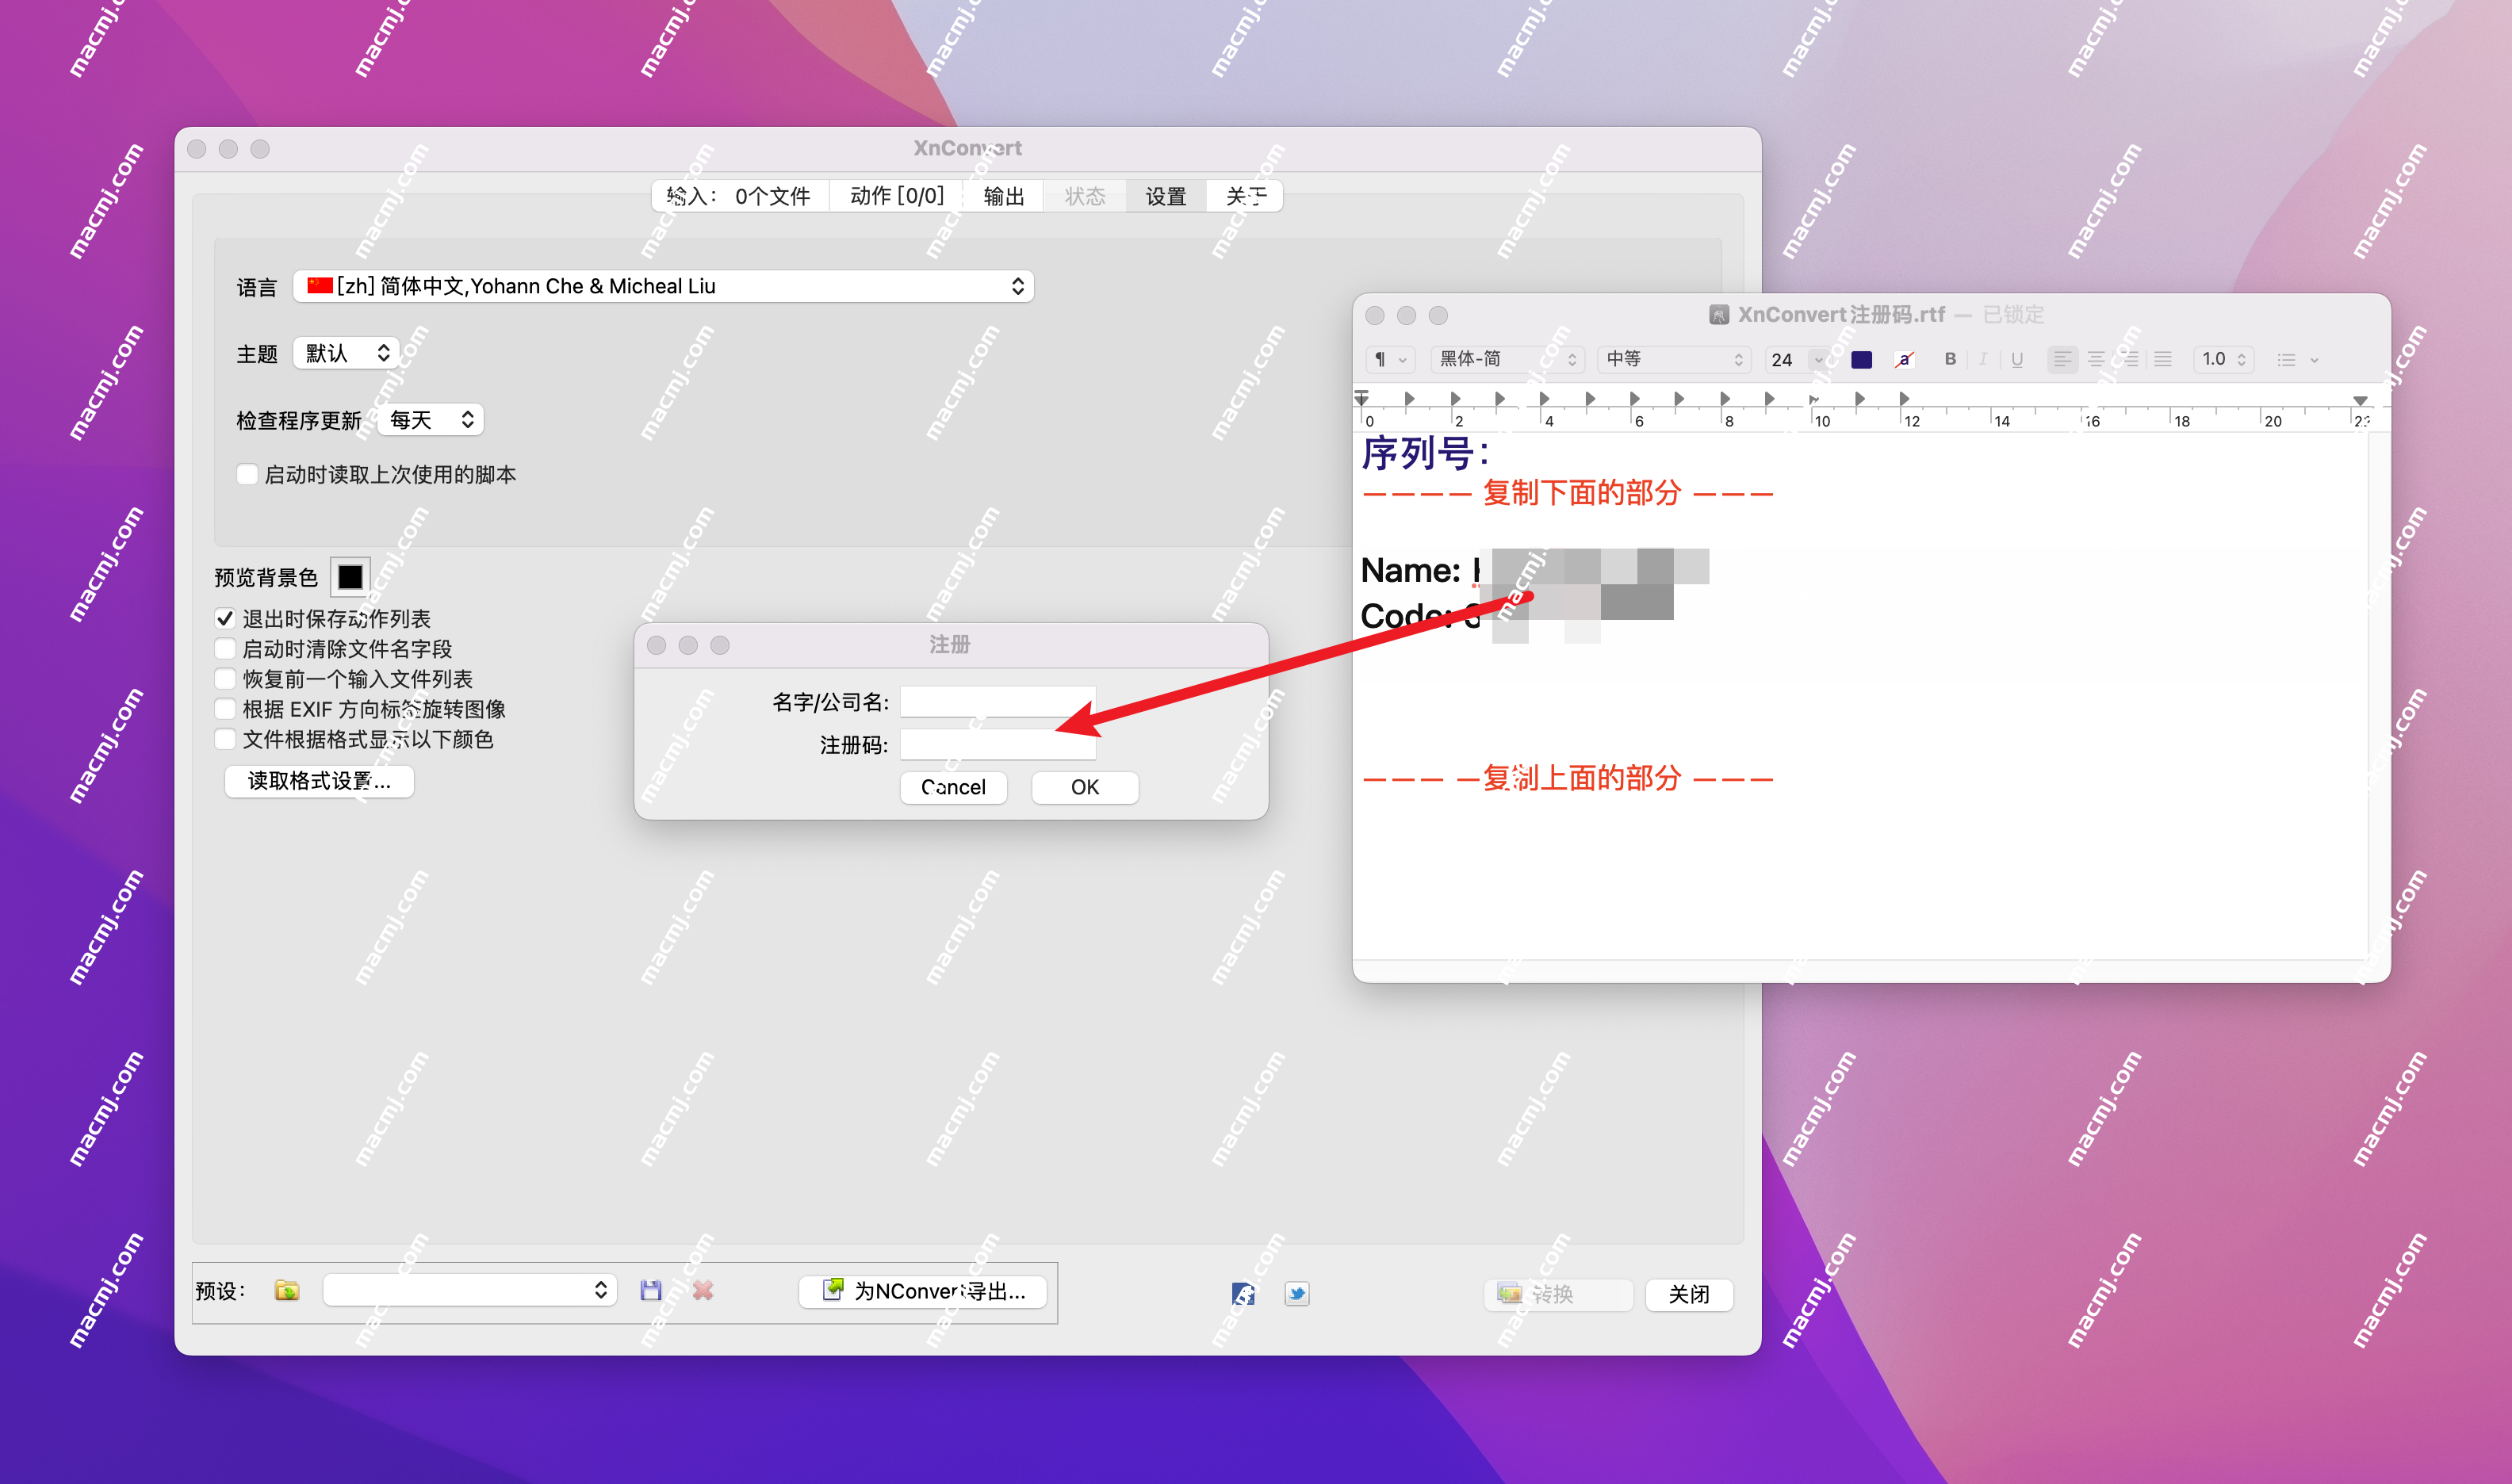Click the 关闭 button in XnConvert
This screenshot has height=1484, width=2512.
pos(1689,1294)
